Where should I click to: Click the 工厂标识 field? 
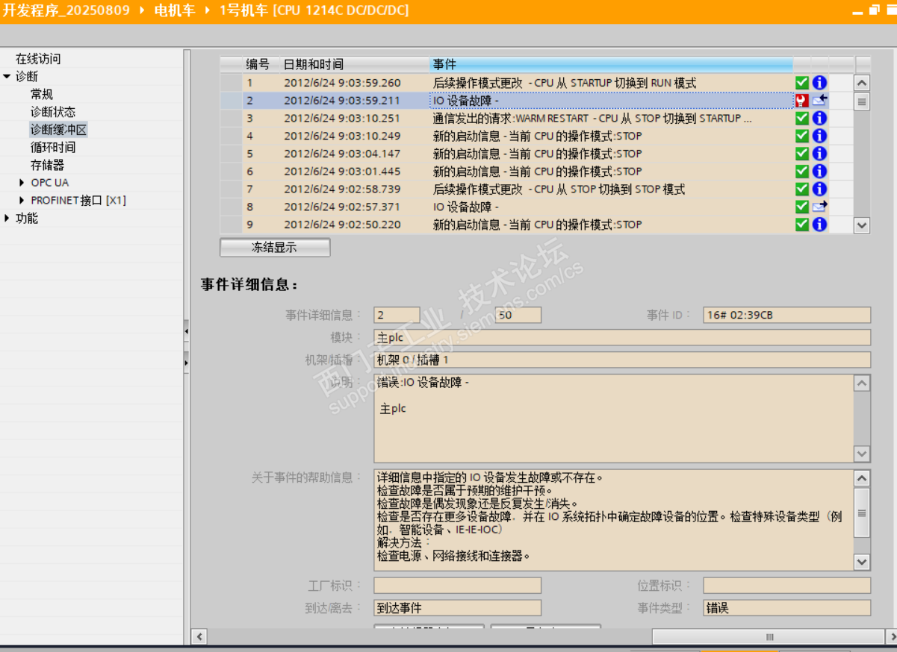pos(457,586)
